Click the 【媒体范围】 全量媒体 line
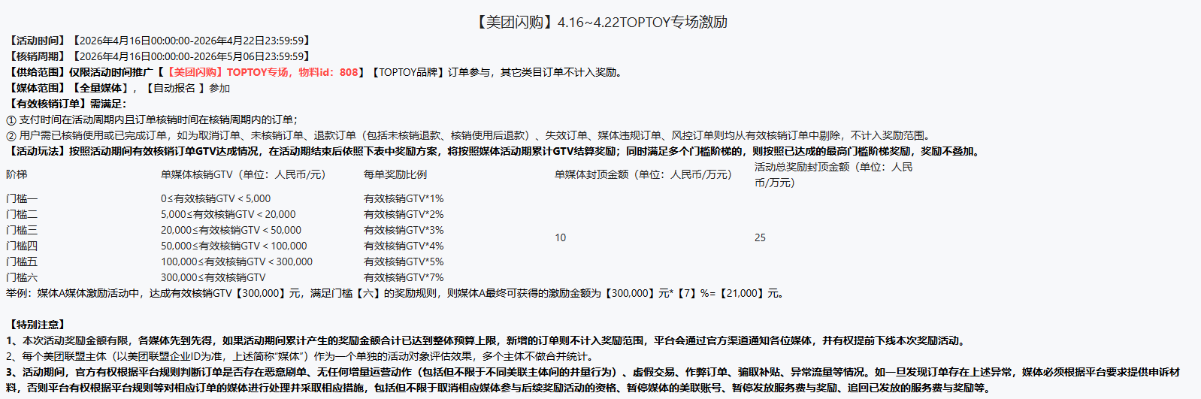Screen dimensions: 1201x399 point(118,88)
